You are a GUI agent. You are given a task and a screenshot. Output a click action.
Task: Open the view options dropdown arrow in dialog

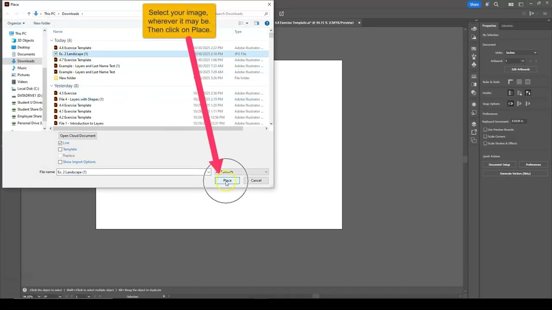coord(247,23)
